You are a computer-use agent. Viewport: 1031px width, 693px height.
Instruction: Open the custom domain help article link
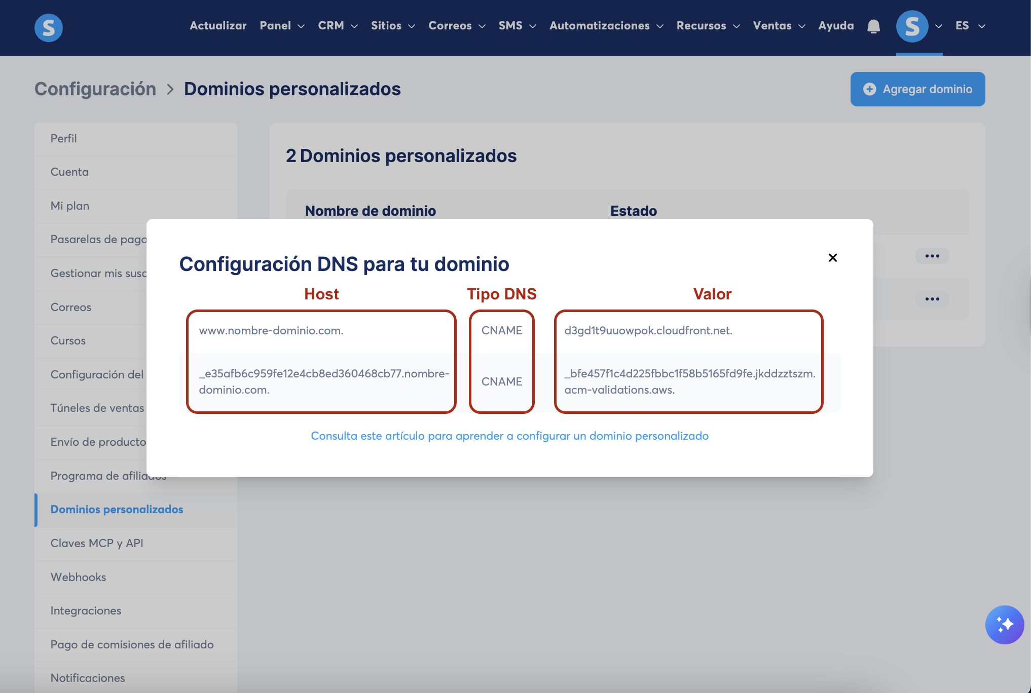(509, 436)
